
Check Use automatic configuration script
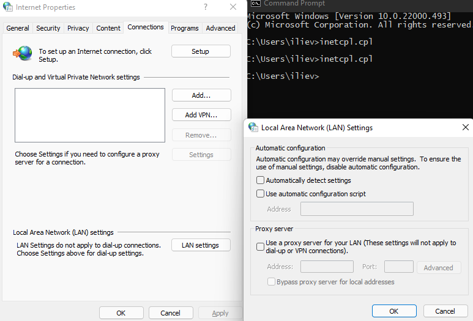click(x=261, y=194)
